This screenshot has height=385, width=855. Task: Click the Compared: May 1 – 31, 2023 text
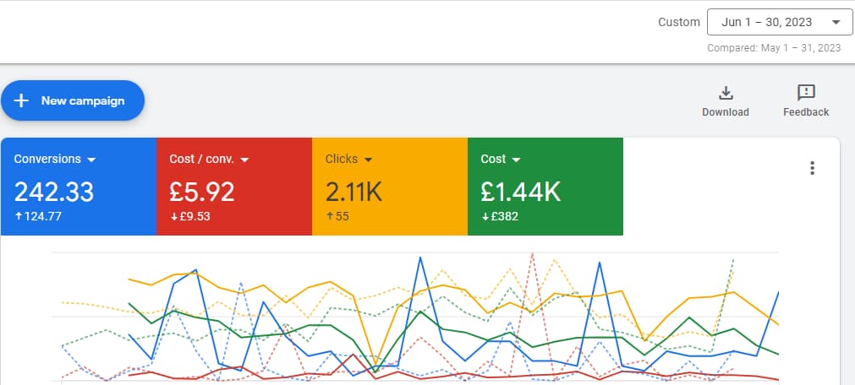click(x=774, y=48)
